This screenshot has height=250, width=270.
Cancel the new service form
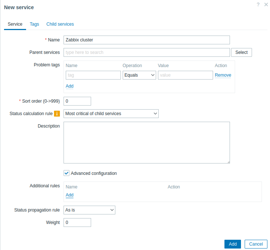(x=256, y=244)
